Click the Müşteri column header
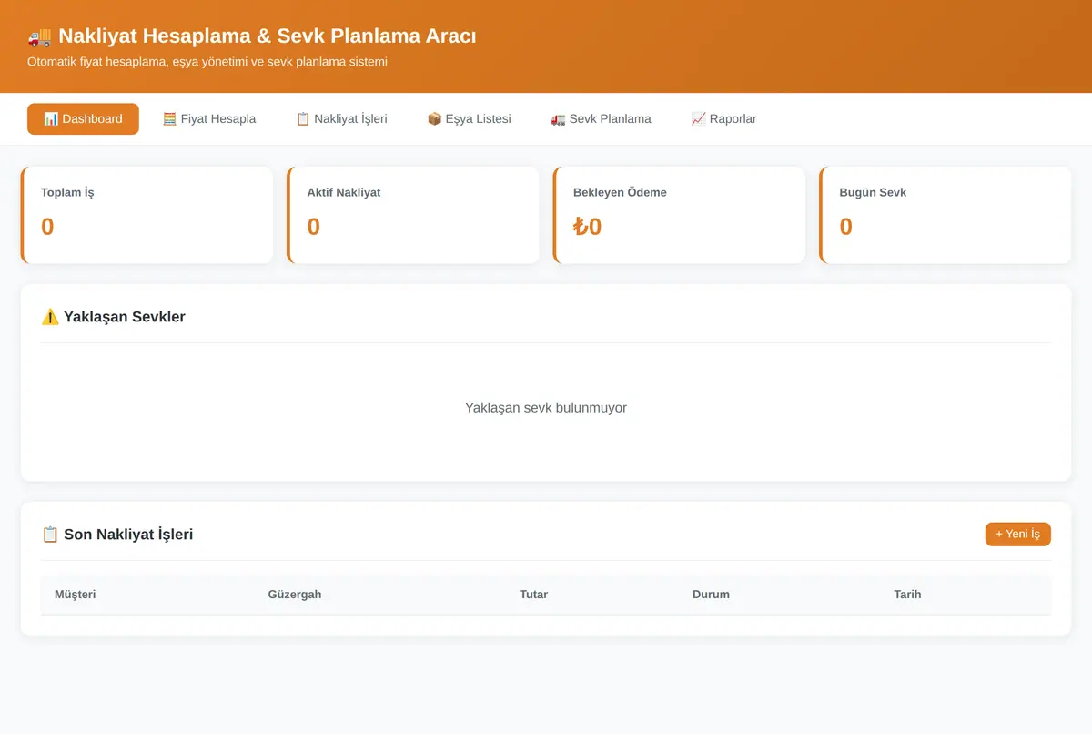The width and height of the screenshot is (1092, 734). [x=76, y=595]
